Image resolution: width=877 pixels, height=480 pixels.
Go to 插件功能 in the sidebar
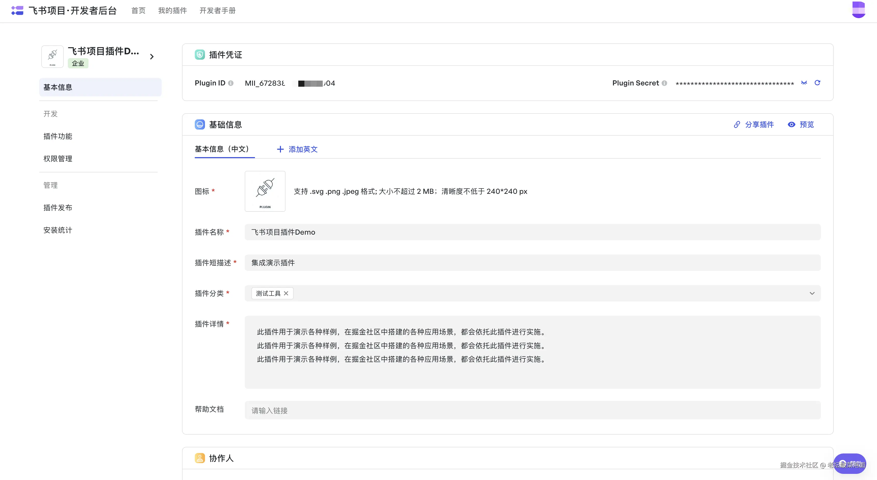coord(58,136)
